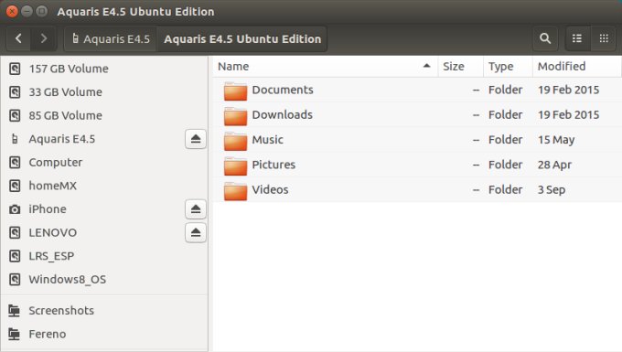The width and height of the screenshot is (622, 352).
Task: Click the Documents folder icon
Action: (x=235, y=91)
